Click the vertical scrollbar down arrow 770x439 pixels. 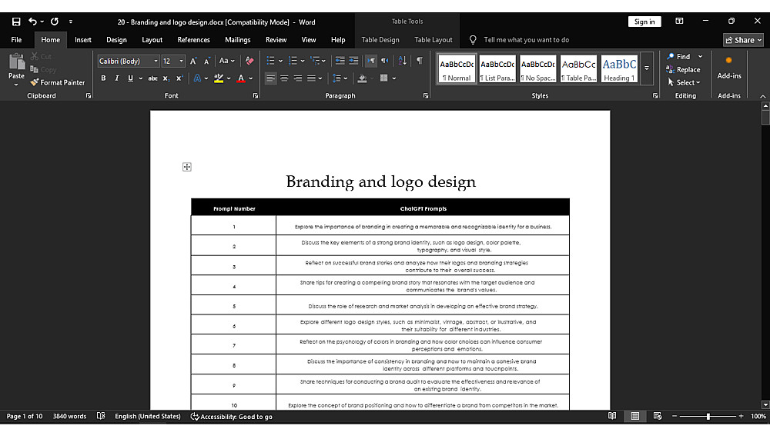765,404
